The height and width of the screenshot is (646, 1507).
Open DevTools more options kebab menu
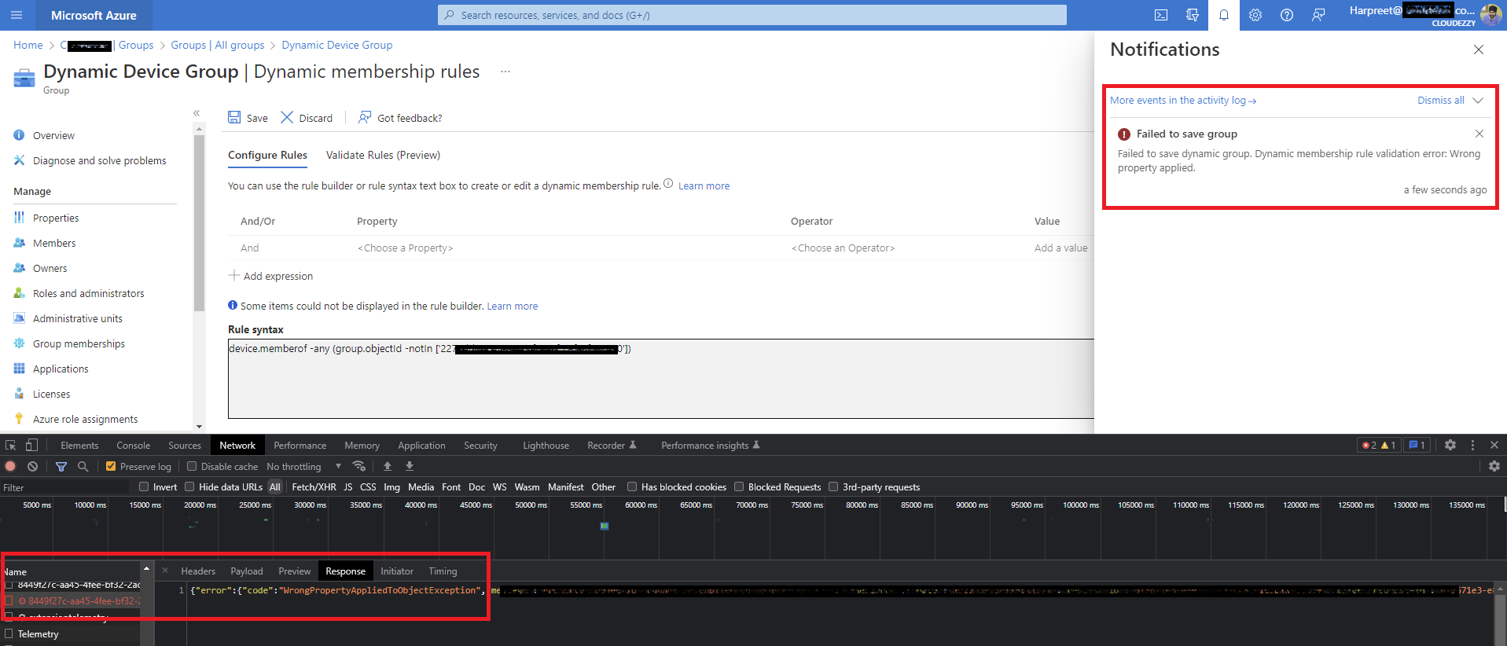[x=1472, y=445]
